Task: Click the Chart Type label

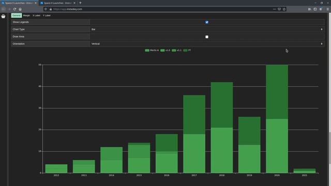Action: pyautogui.click(x=19, y=29)
